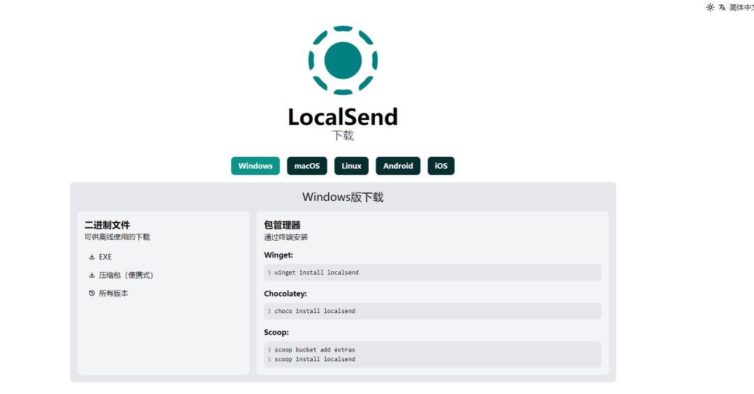Click the LocalSend title text
Viewport: 754px width, 394px height.
343,116
